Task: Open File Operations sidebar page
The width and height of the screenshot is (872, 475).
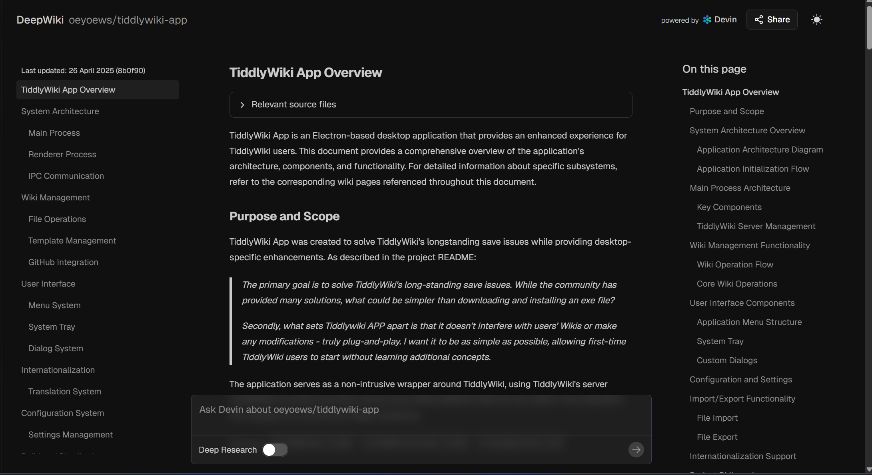Action: coord(57,219)
